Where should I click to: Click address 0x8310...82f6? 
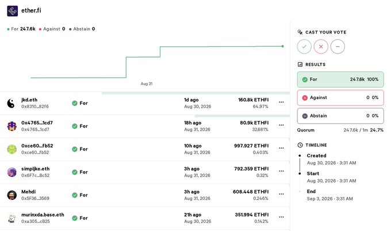35,107
